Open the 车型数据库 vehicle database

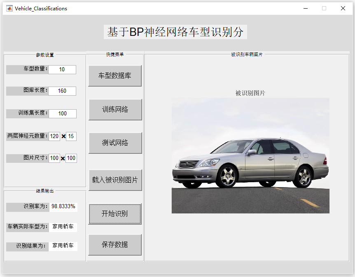tap(115, 76)
